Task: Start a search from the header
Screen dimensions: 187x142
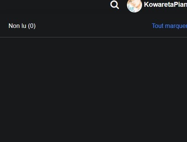Action: click(114, 5)
